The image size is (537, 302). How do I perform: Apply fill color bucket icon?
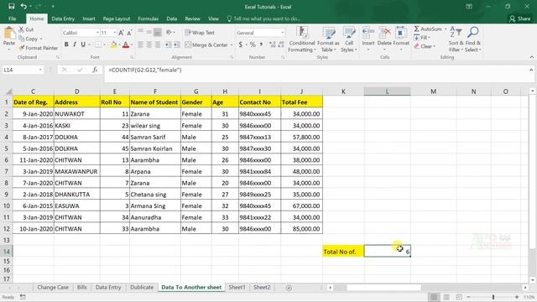coord(113,44)
